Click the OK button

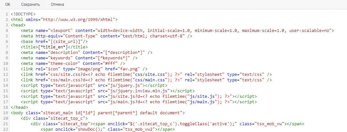pos(8,5)
